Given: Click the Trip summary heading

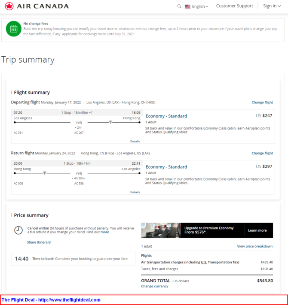Looking at the screenshot, I should click(28, 60).
